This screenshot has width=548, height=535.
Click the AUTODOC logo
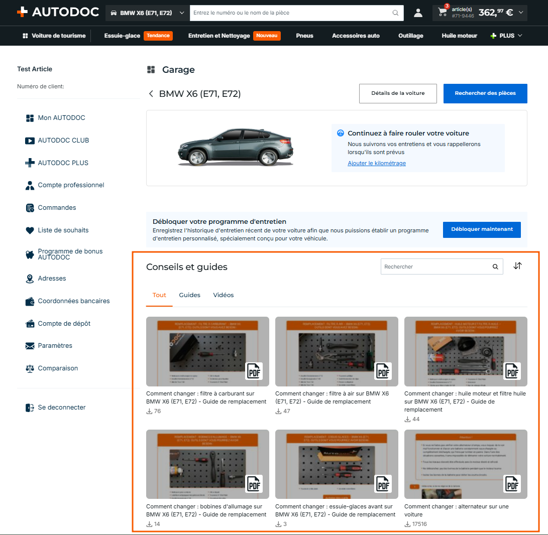58,12
